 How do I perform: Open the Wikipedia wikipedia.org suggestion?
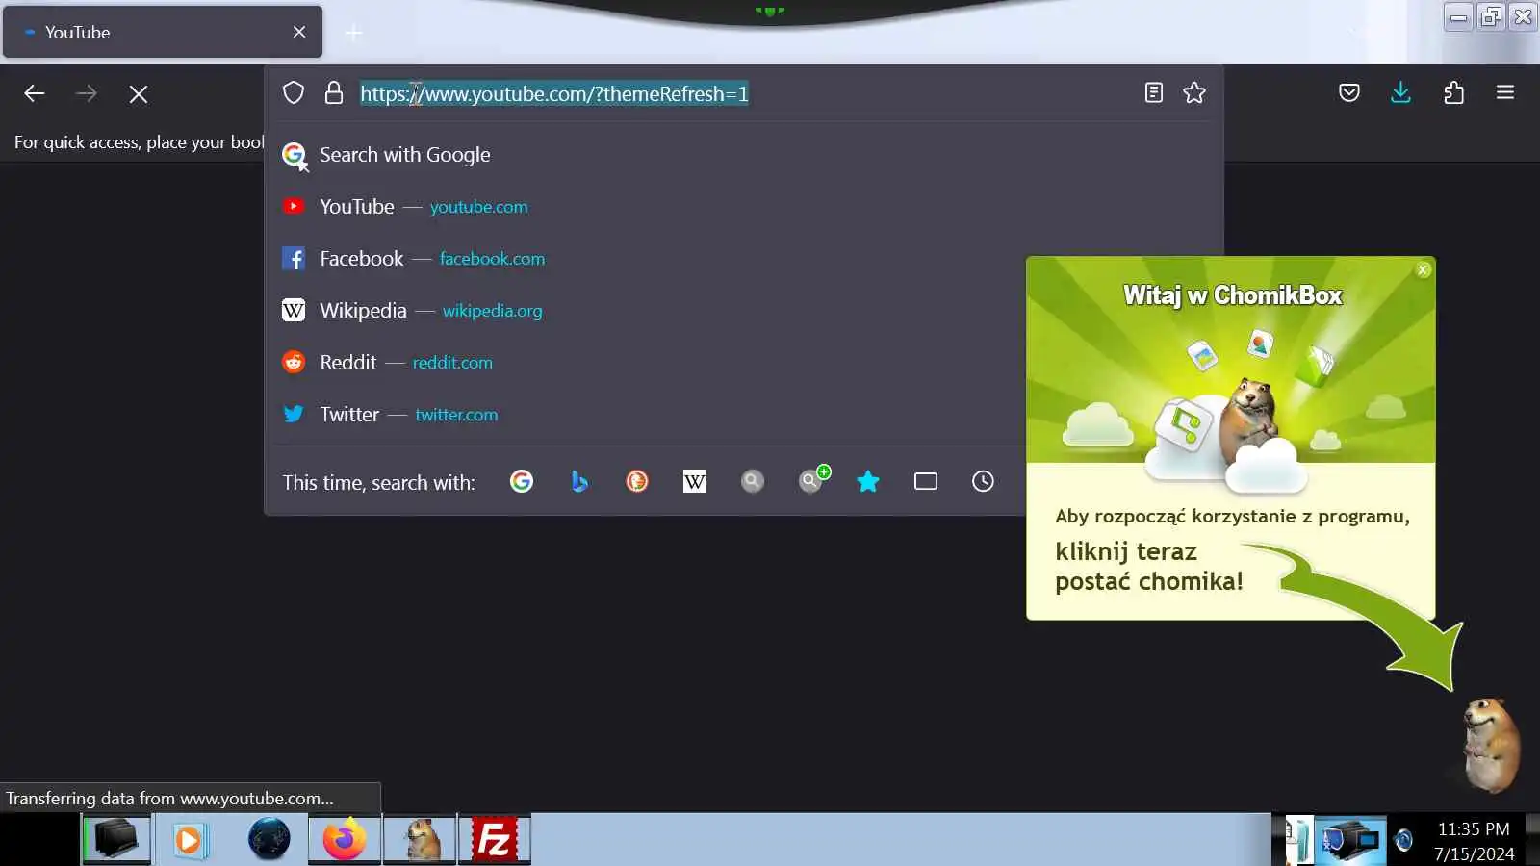[x=645, y=311]
